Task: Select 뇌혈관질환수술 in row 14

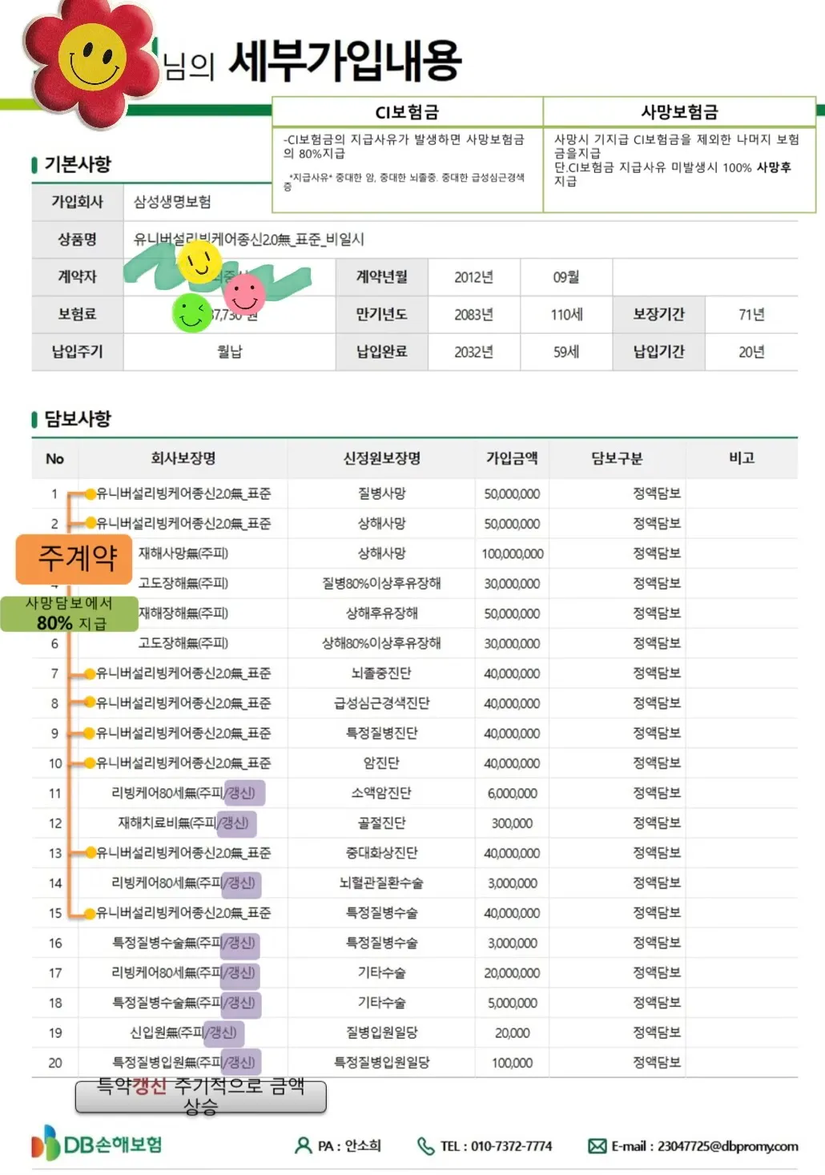Action: coord(382,883)
